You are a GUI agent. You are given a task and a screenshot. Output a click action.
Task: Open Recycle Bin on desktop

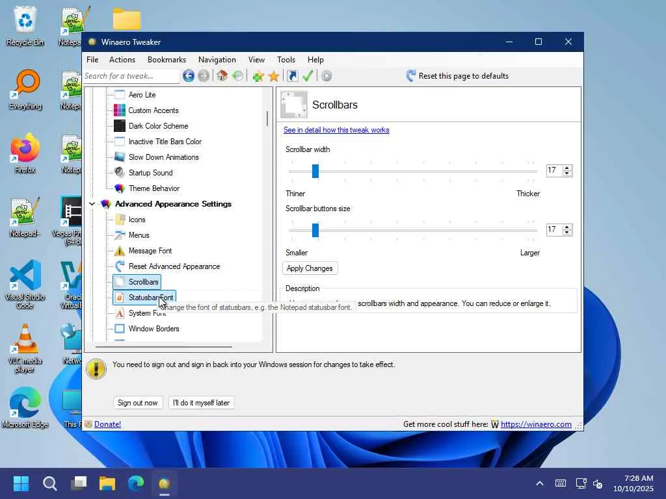(25, 25)
